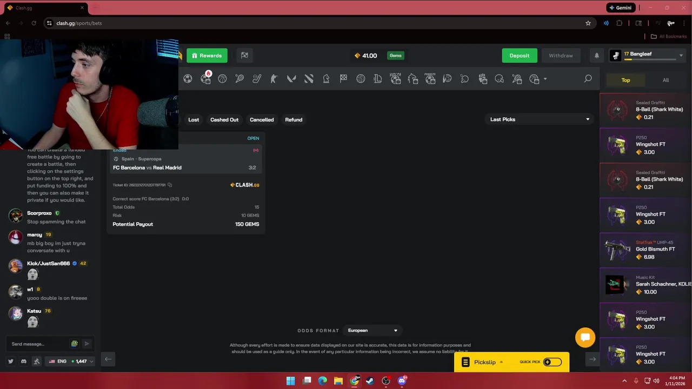Click the green Rewards button
692x389 pixels.
(x=207, y=56)
